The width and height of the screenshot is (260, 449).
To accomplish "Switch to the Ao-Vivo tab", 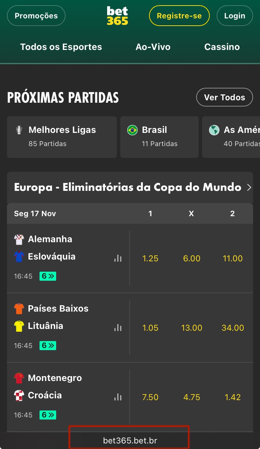I will (153, 47).
